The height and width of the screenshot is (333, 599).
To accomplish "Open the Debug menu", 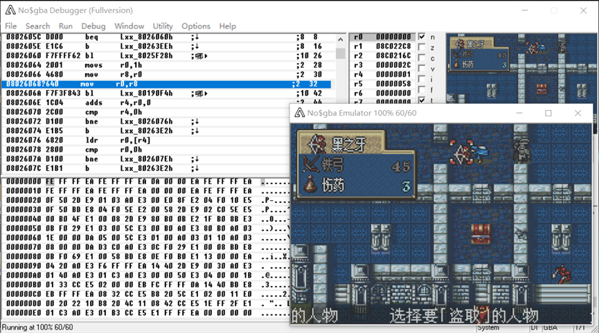I will 93,26.
